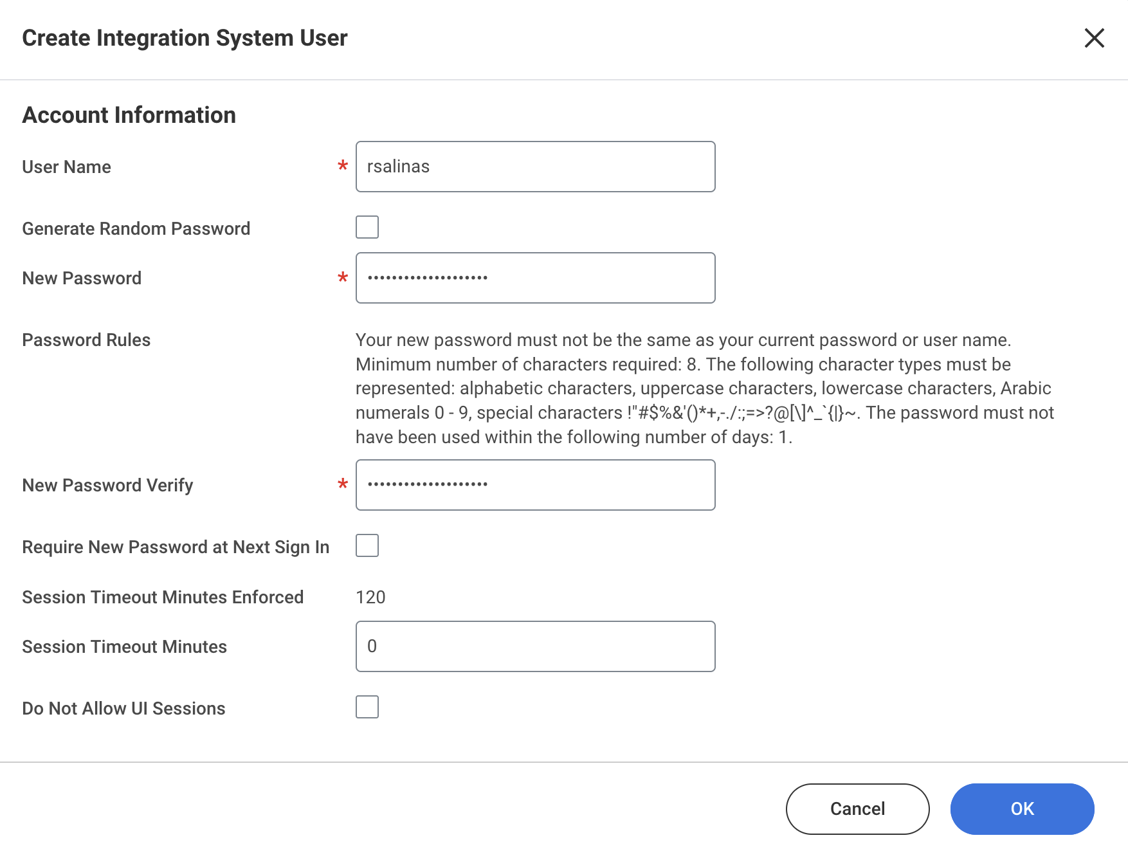1128x849 pixels.
Task: Click the Password Rules label
Action: coord(86,340)
